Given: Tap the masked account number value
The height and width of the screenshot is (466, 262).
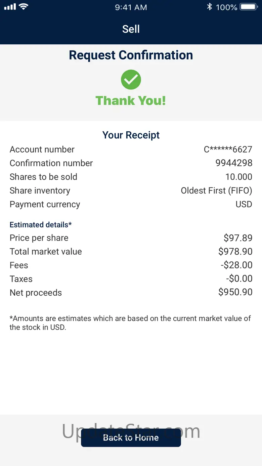Looking at the screenshot, I should pos(228,149).
